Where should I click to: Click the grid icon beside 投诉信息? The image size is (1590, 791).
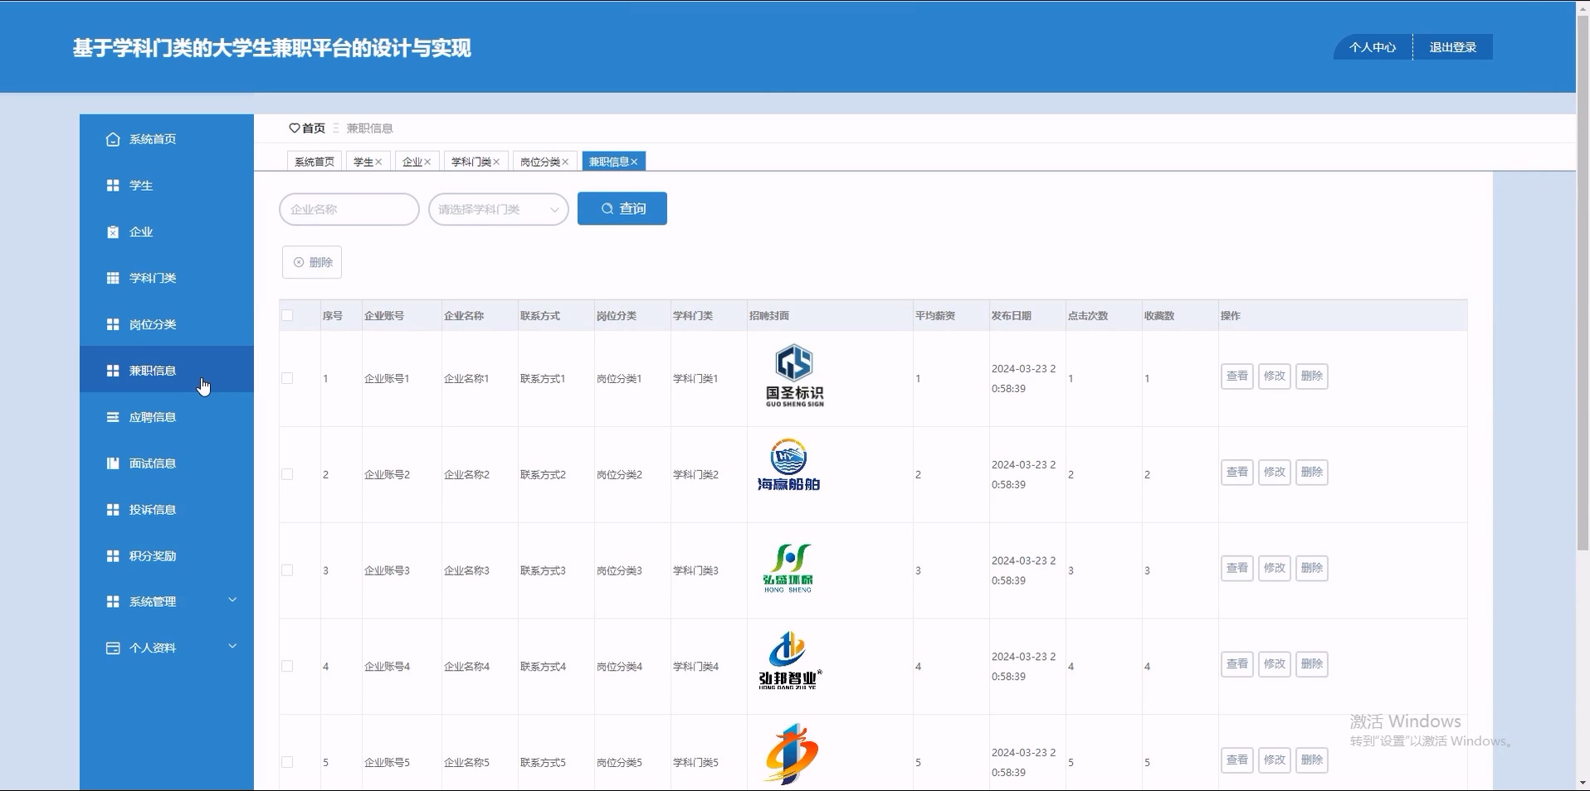coord(113,510)
